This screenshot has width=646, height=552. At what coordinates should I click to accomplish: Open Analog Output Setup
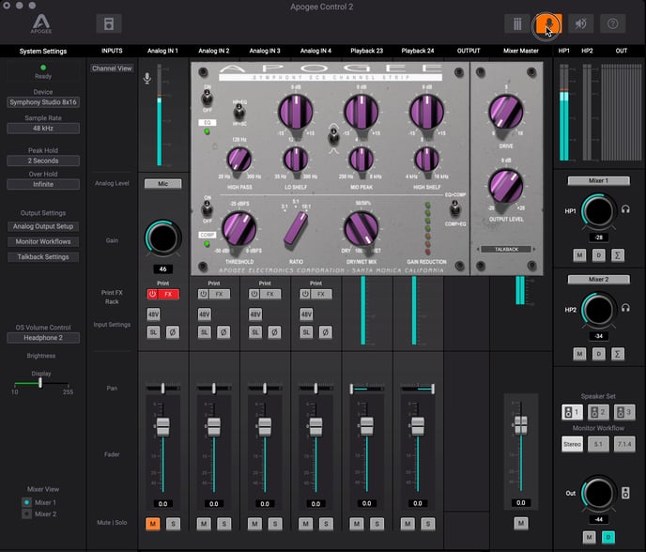click(x=43, y=226)
